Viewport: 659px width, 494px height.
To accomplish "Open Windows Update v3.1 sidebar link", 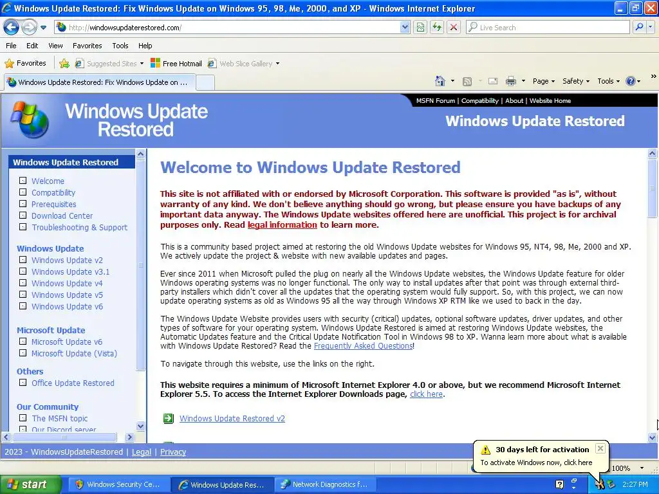I will [x=71, y=272].
